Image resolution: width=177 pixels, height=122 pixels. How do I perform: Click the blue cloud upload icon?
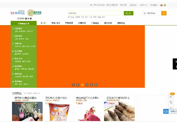pos(166,112)
